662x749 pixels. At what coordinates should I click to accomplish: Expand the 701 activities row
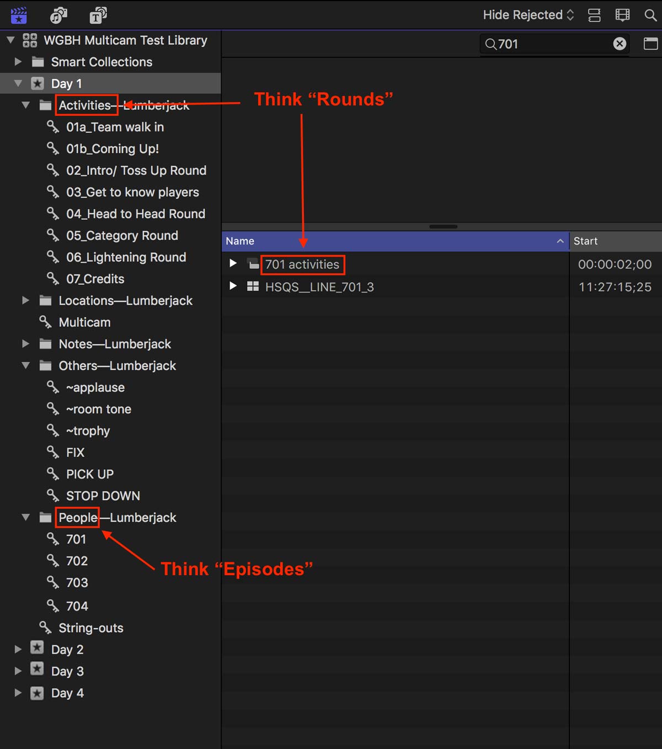233,263
